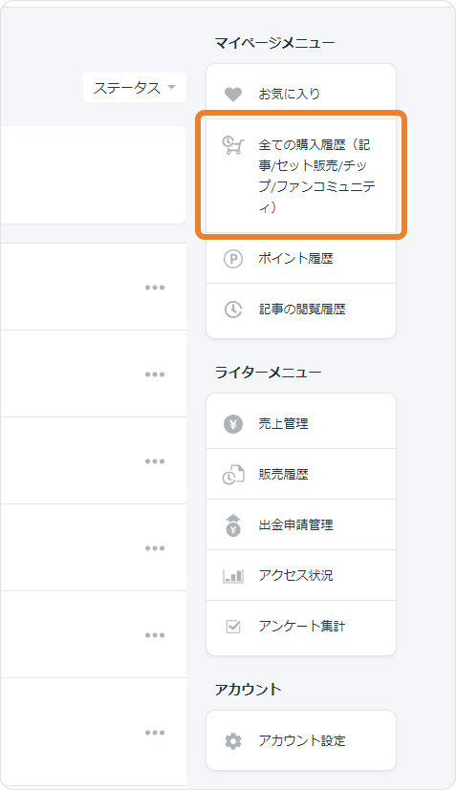Screen dimensions: 456x790
Task: Open 全ての購入履歴 menu entry
Action: (301, 176)
